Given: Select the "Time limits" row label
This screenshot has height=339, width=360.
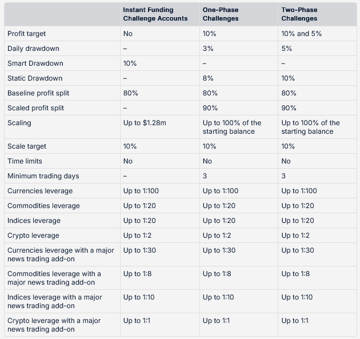Looking at the screenshot, I should click(25, 161).
